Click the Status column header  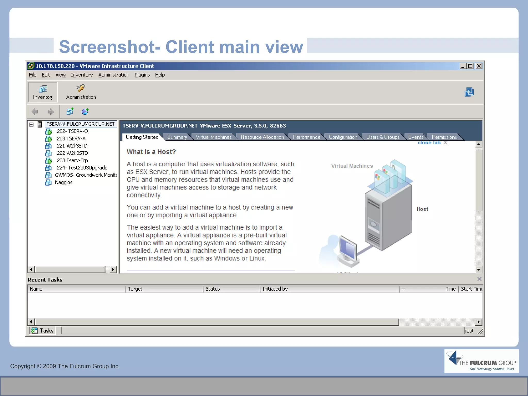point(232,289)
